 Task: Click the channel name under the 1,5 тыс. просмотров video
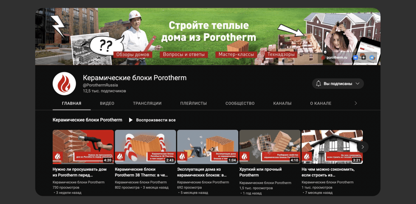(x=265, y=183)
